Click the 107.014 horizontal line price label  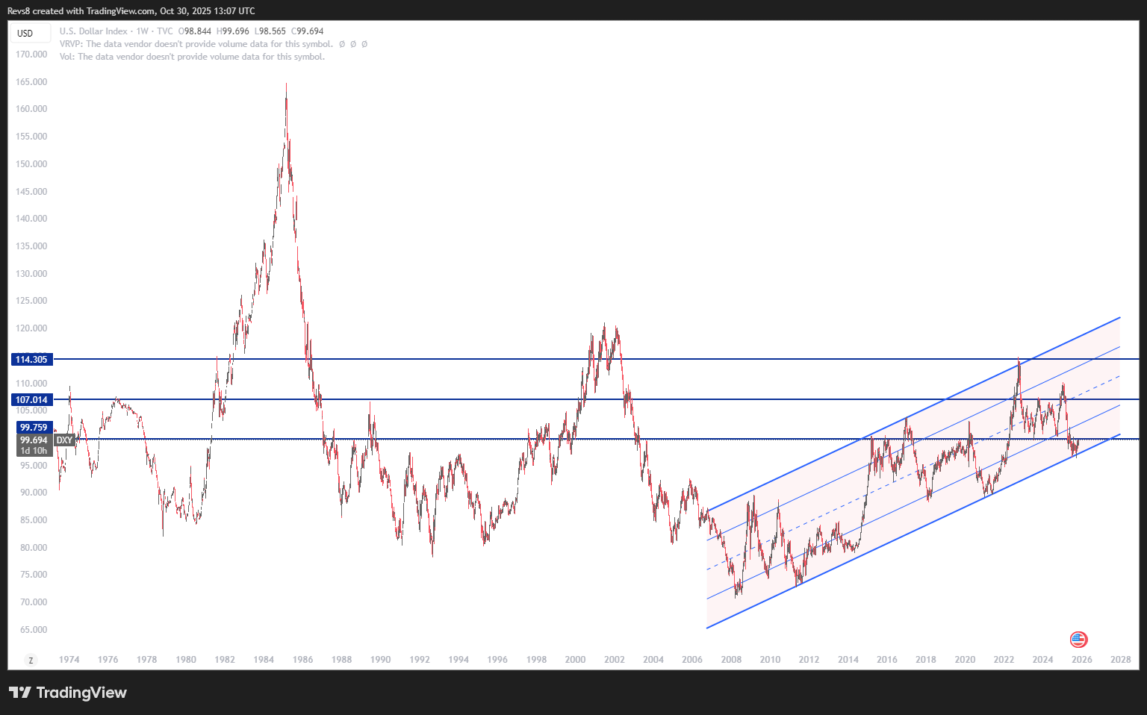[x=31, y=400]
